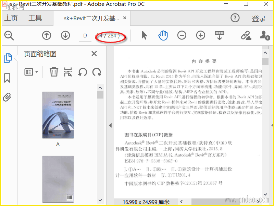Rotate page counterclockwise
This screenshot has height=206, width=274.
83,72
